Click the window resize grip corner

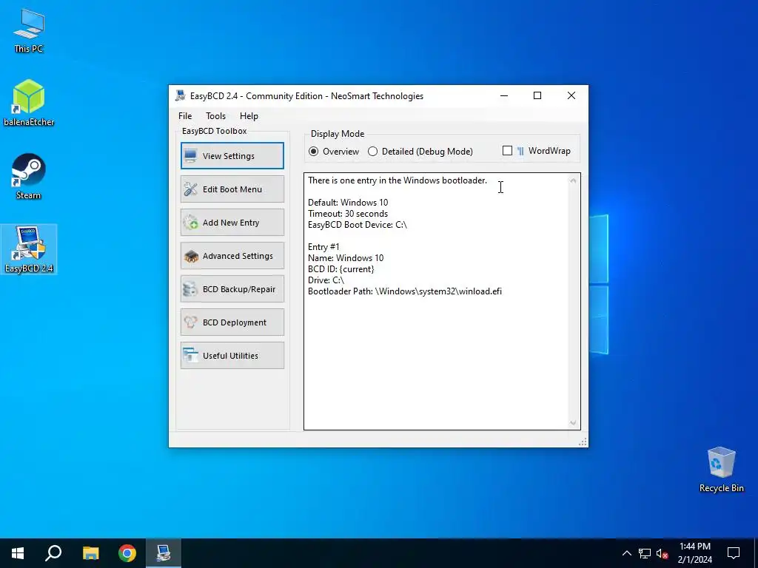(x=583, y=442)
